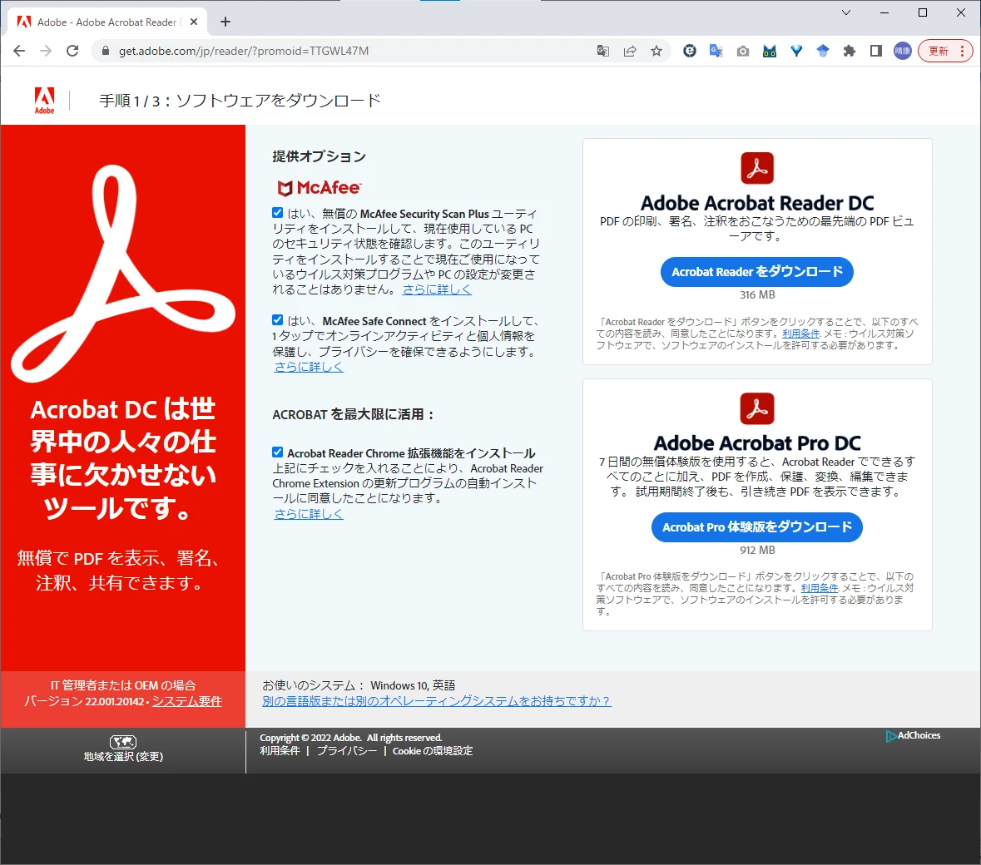
Task: Open さらに詳しく link for Security Scan Plus
Action: tap(437, 289)
